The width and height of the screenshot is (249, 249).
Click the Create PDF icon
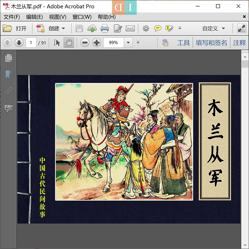tap(41, 29)
